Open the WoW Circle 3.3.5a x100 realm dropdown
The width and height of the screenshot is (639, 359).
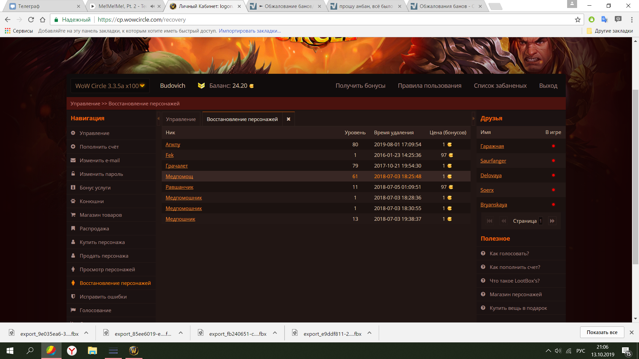click(x=110, y=86)
